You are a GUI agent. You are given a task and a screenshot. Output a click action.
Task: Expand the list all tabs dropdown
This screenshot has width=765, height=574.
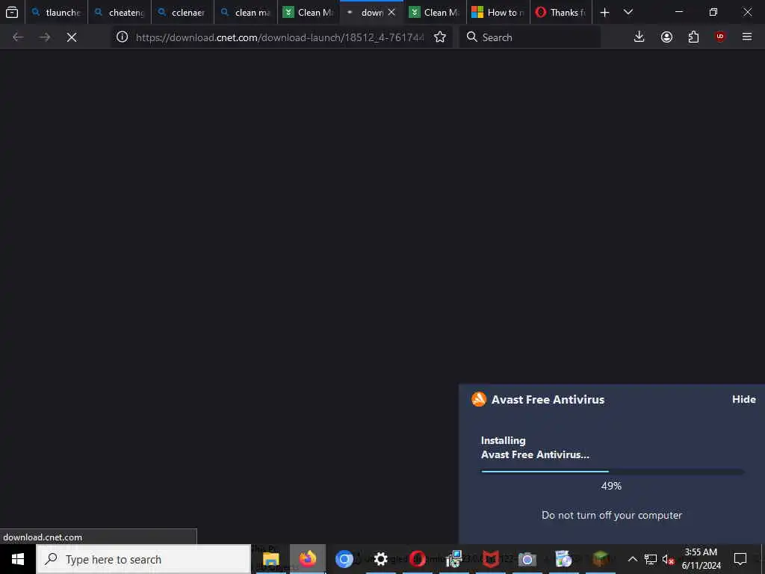[628, 12]
